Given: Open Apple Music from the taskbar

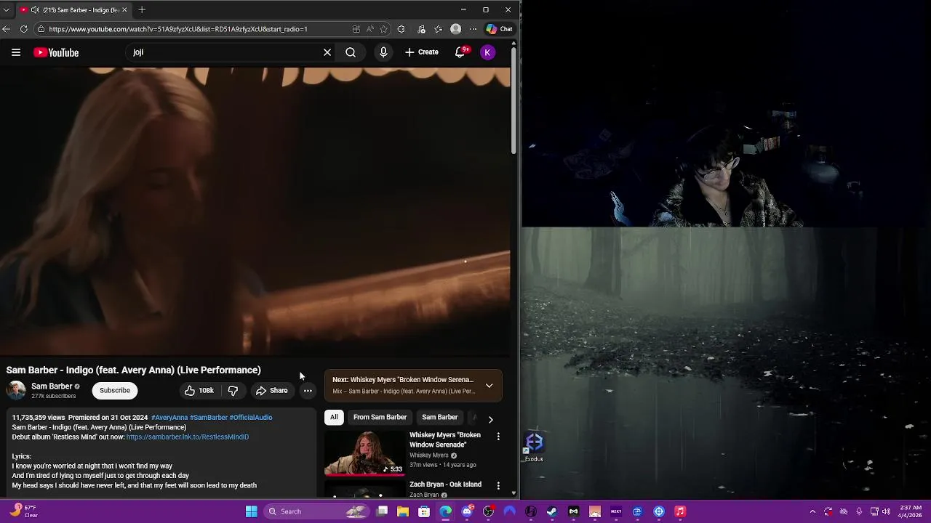Looking at the screenshot, I should [680, 511].
